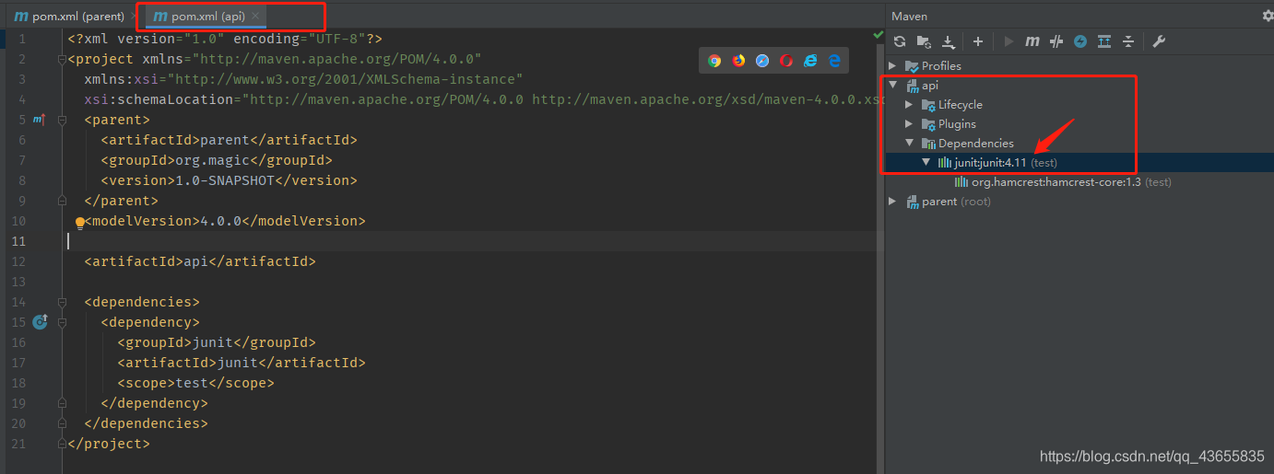Click Add Maven Projects plus icon

(x=978, y=41)
